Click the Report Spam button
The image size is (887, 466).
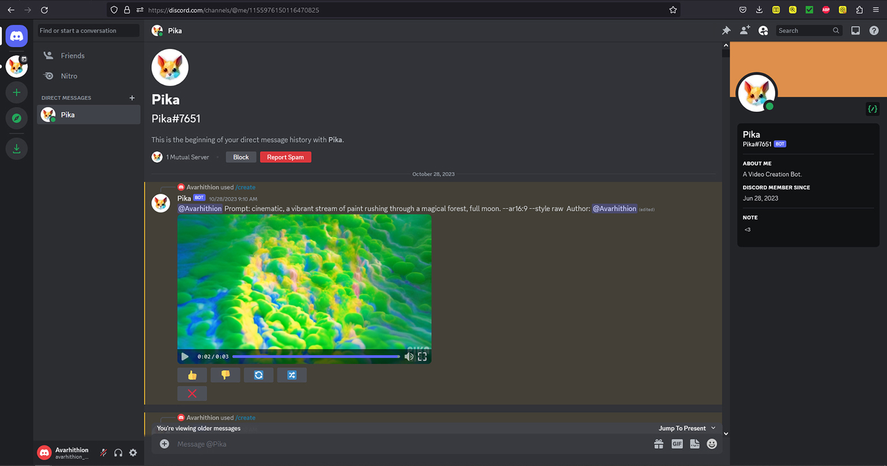pos(285,157)
